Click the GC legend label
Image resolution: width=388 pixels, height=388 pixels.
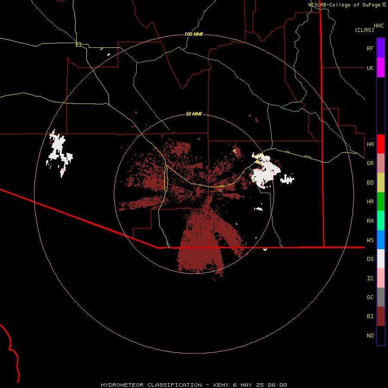370,297
